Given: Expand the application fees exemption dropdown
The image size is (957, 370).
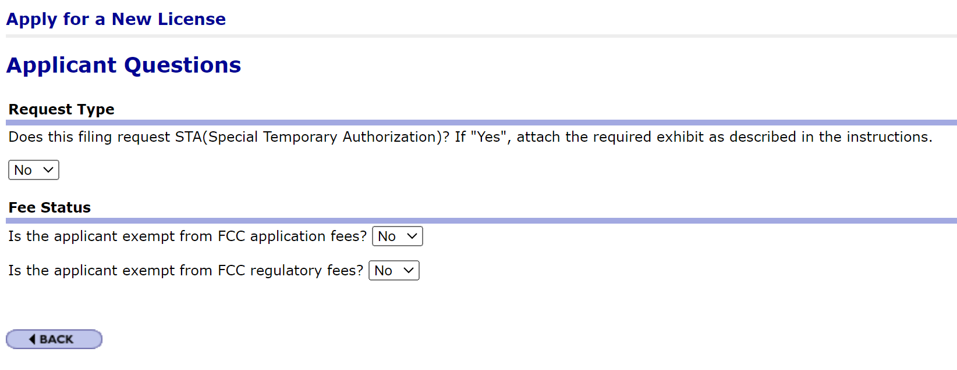Looking at the screenshot, I should [x=397, y=236].
